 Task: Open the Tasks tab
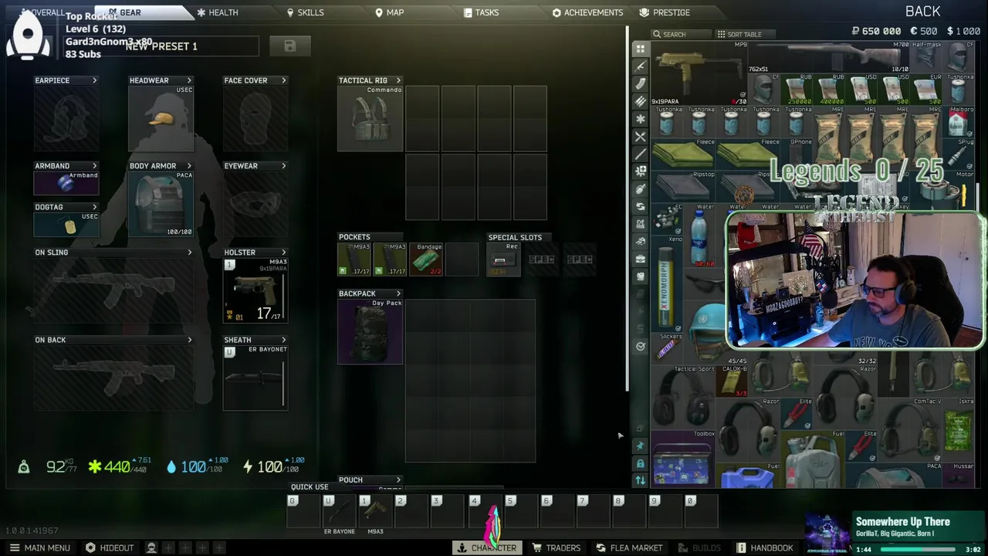point(482,12)
